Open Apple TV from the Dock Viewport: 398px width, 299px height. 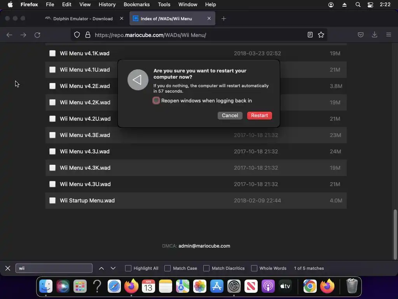pyautogui.click(x=285, y=286)
